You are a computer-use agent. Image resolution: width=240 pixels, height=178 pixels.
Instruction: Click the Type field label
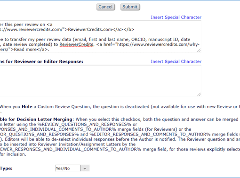point(6,169)
